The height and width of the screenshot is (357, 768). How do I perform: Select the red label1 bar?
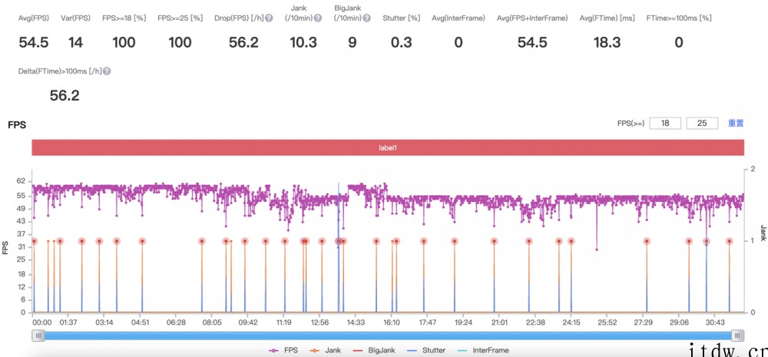pyautogui.click(x=388, y=147)
